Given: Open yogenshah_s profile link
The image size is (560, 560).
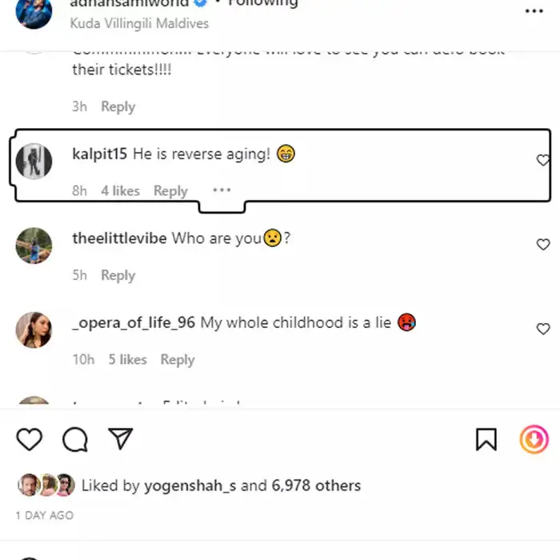Looking at the screenshot, I should pyautogui.click(x=190, y=486).
